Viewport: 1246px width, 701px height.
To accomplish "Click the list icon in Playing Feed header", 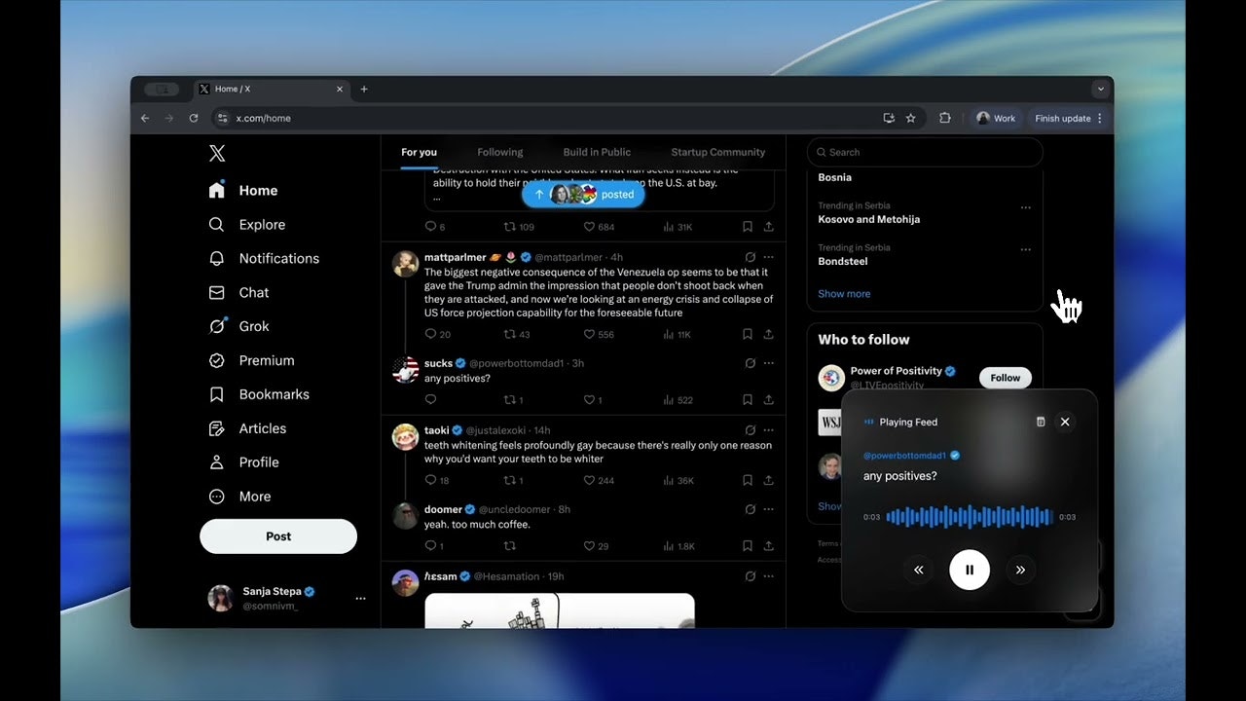I will point(1040,422).
